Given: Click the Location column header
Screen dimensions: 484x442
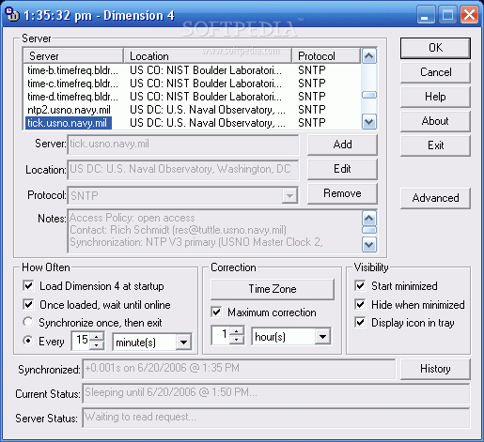Looking at the screenshot, I should click(x=208, y=56).
